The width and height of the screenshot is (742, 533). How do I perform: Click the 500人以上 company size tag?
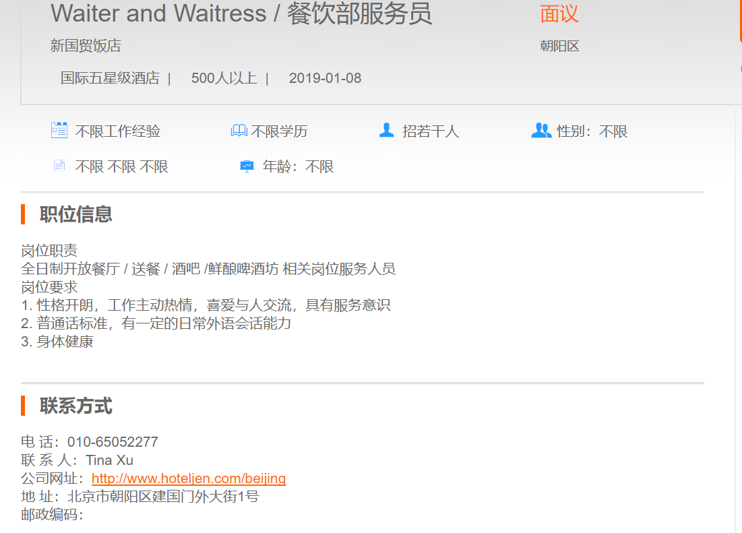[224, 78]
